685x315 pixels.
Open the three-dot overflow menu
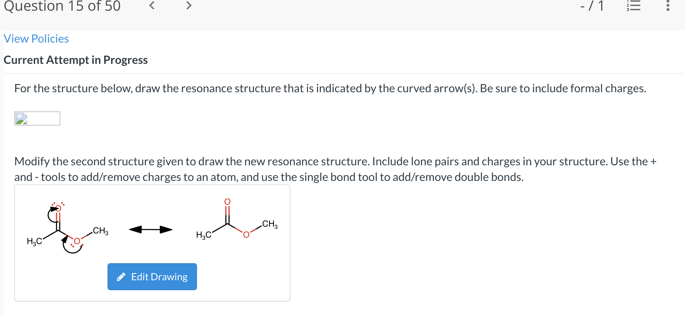[x=668, y=6]
